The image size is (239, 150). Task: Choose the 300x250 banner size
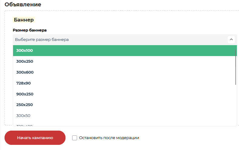pyautogui.click(x=25, y=62)
